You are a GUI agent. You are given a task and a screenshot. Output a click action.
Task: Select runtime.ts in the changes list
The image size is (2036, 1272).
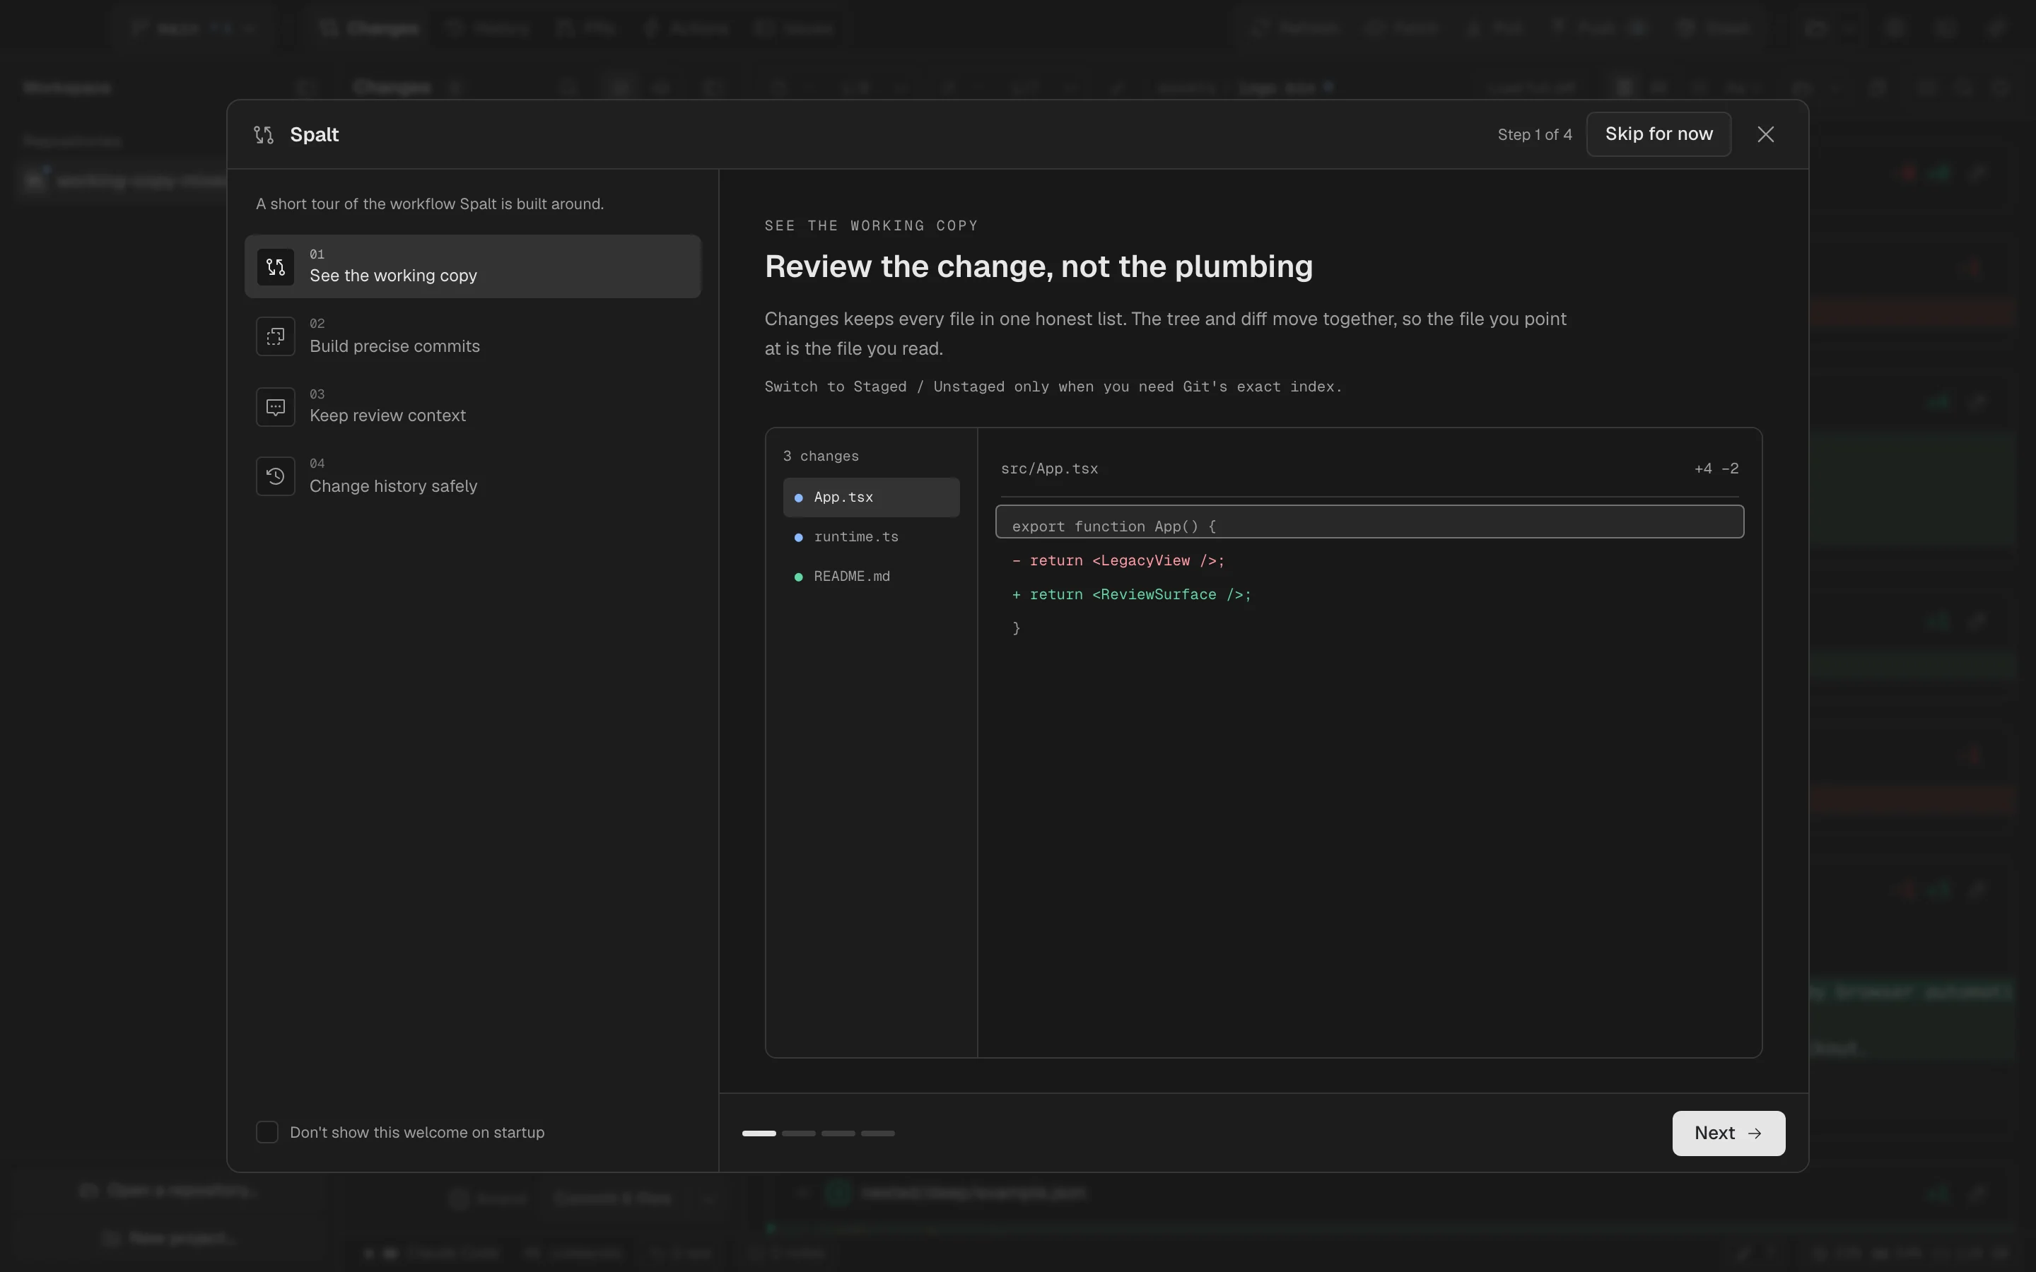pyautogui.click(x=871, y=537)
